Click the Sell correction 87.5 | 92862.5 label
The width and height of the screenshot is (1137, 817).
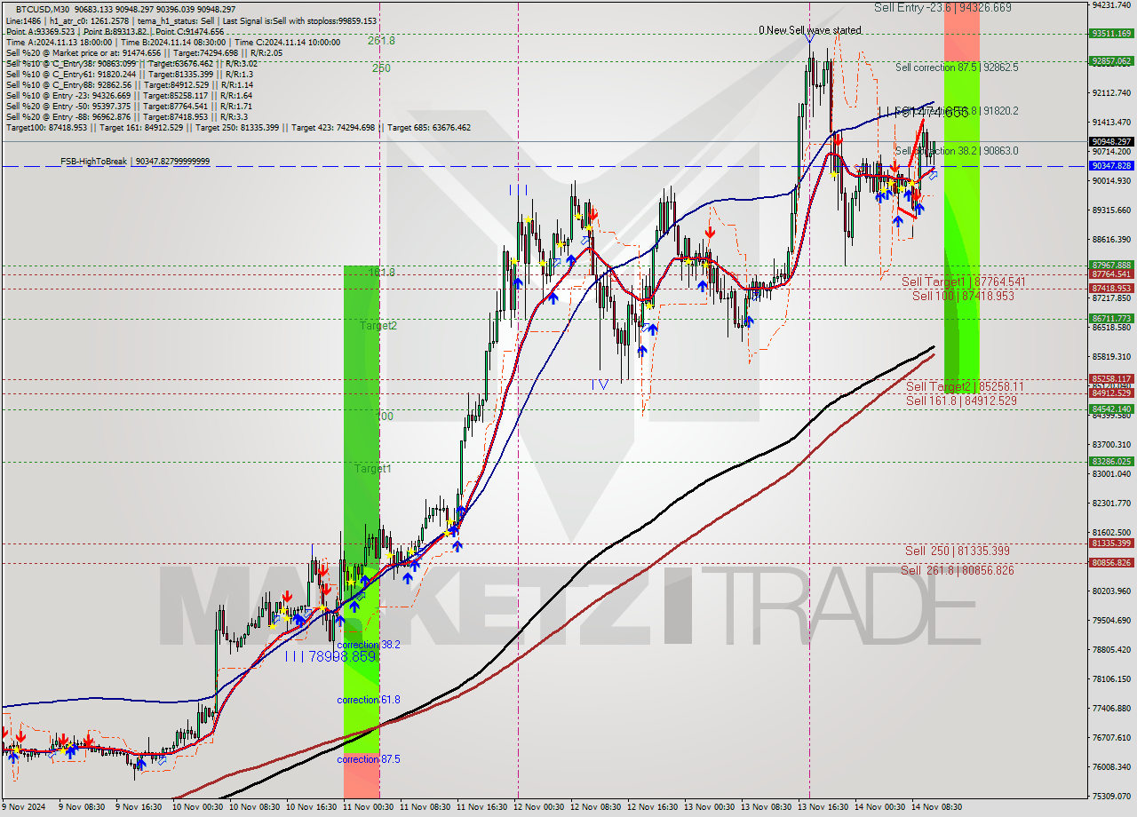(957, 67)
